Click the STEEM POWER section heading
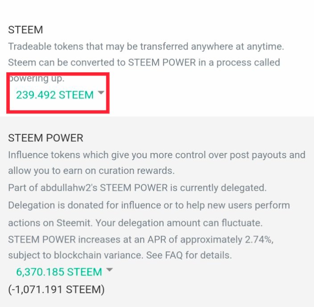This screenshot has width=314, height=307. tap(45, 138)
